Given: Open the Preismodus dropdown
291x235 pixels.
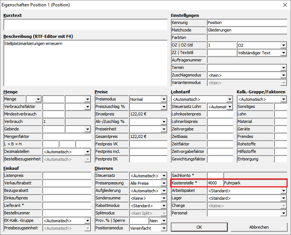Looking at the screenshot, I should pos(163,99).
